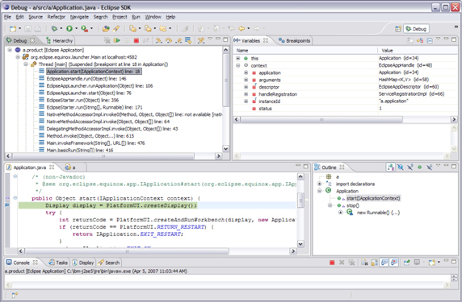Select stop() method in Outline
462x302 pixels.
353,205
